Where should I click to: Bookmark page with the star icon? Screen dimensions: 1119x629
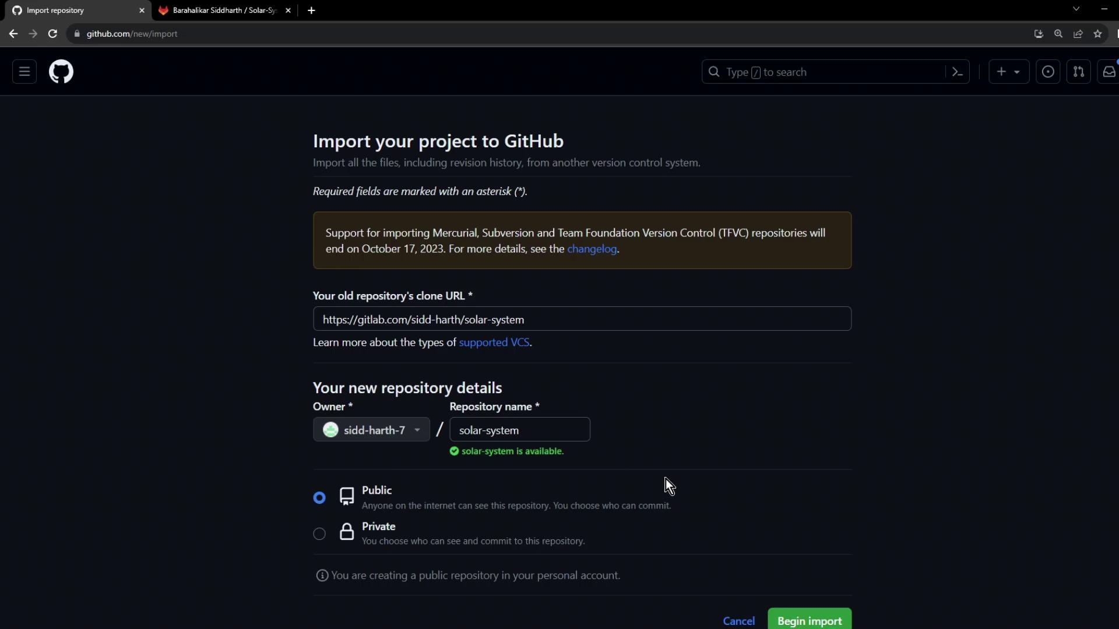1098,34
